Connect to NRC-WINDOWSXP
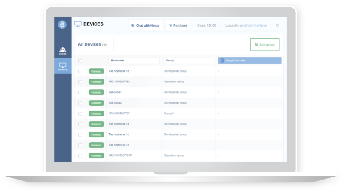 96,155
